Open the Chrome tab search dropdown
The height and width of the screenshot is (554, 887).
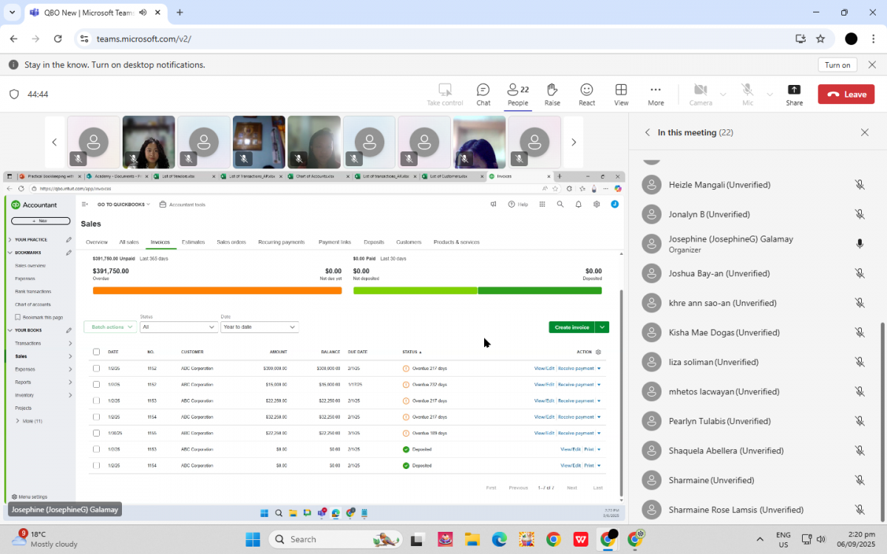point(12,13)
